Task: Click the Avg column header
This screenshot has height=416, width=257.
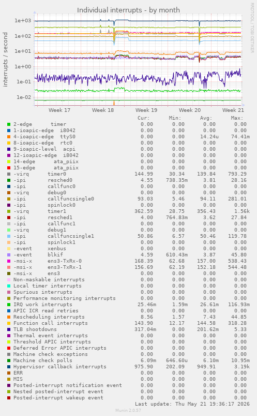Action: [x=206, y=118]
